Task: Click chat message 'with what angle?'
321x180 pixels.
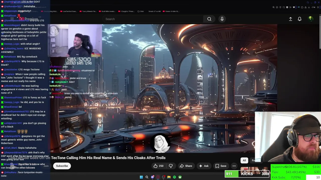Action: 30,44
